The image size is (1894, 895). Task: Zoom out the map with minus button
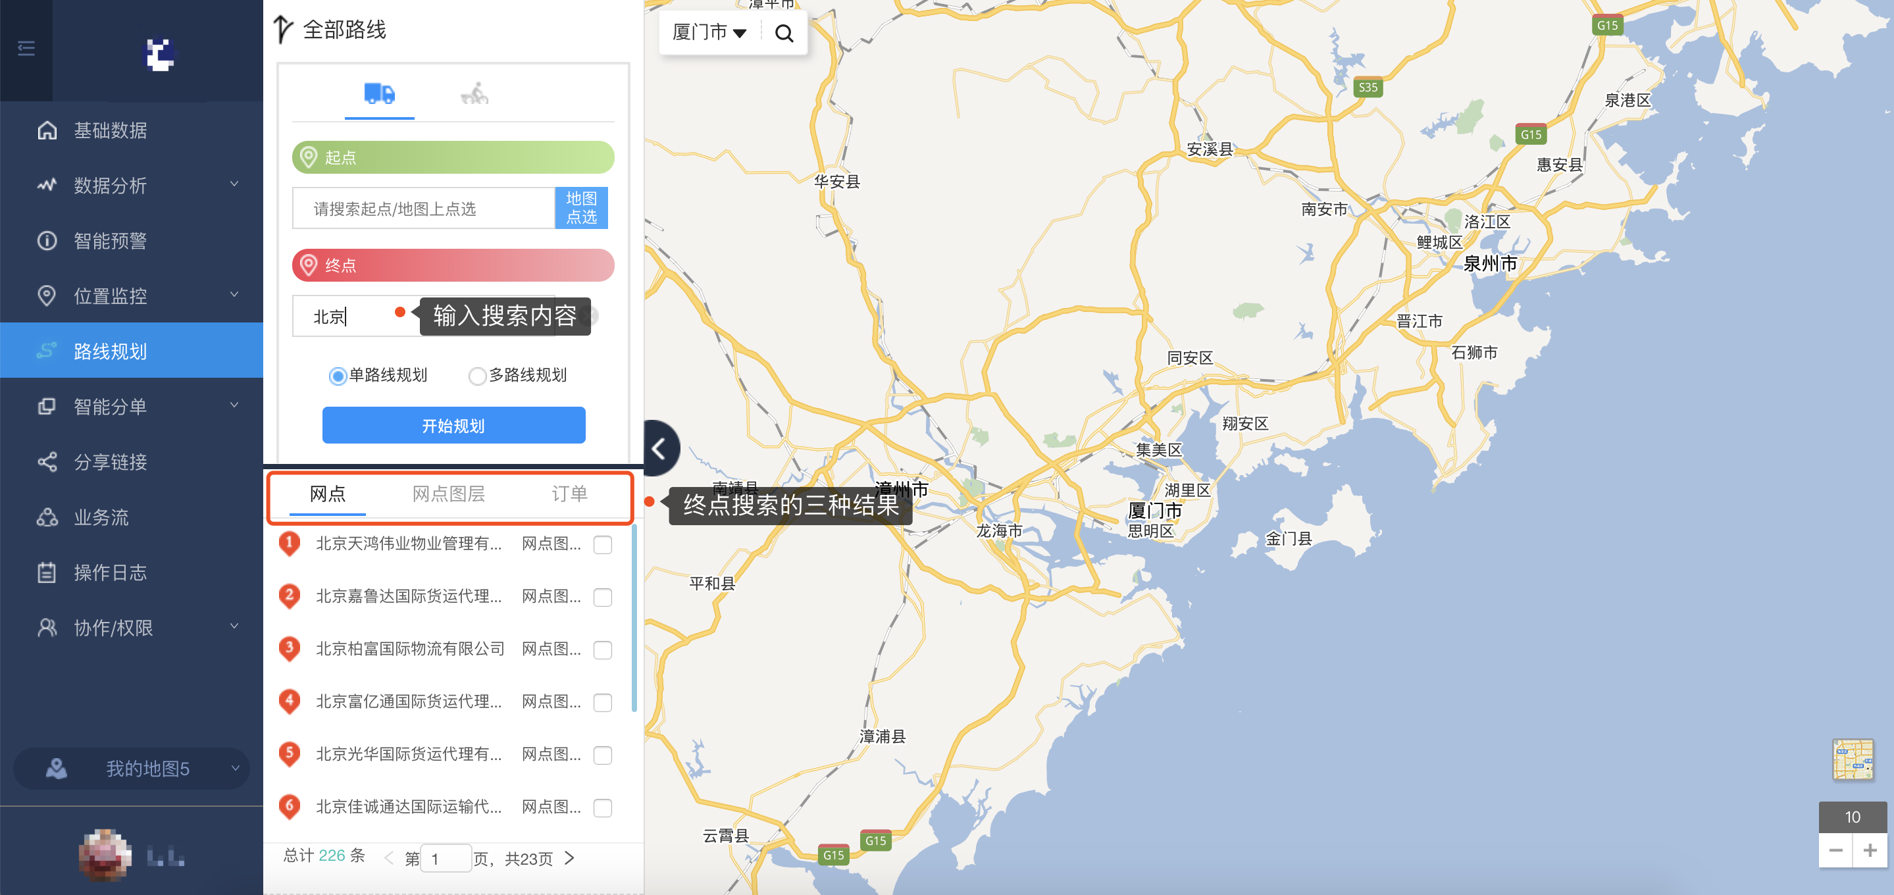tap(1836, 850)
